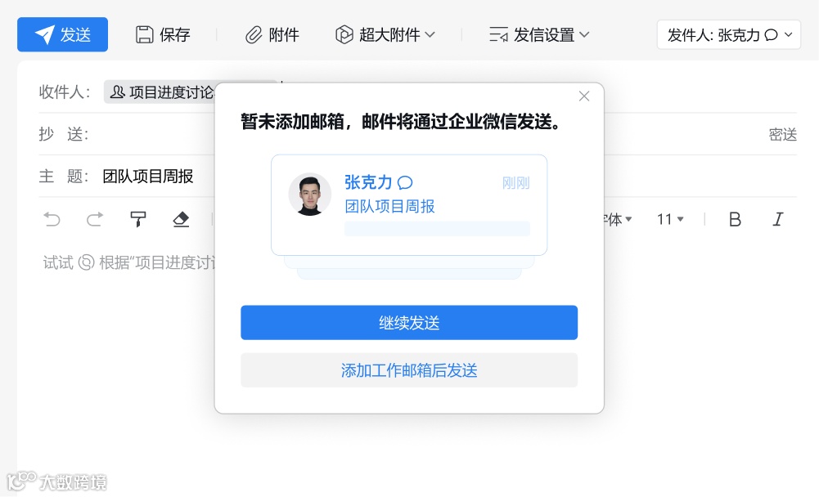Toggle italic formatting I
The image size is (819, 497).
pyautogui.click(x=778, y=219)
